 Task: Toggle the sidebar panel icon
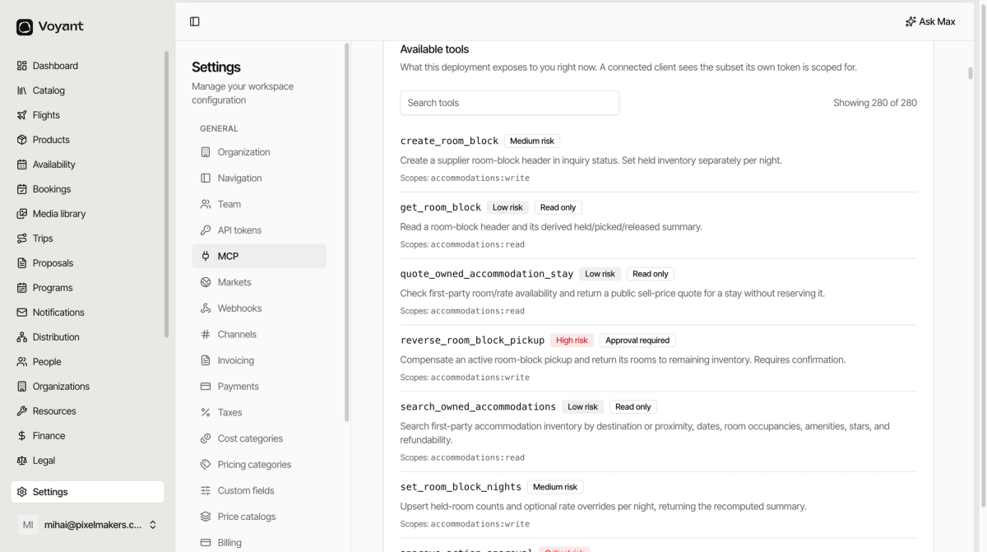click(195, 21)
